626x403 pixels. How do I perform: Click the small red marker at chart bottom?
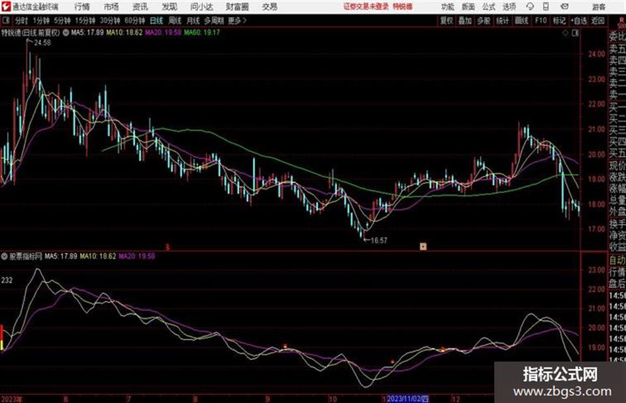168,247
